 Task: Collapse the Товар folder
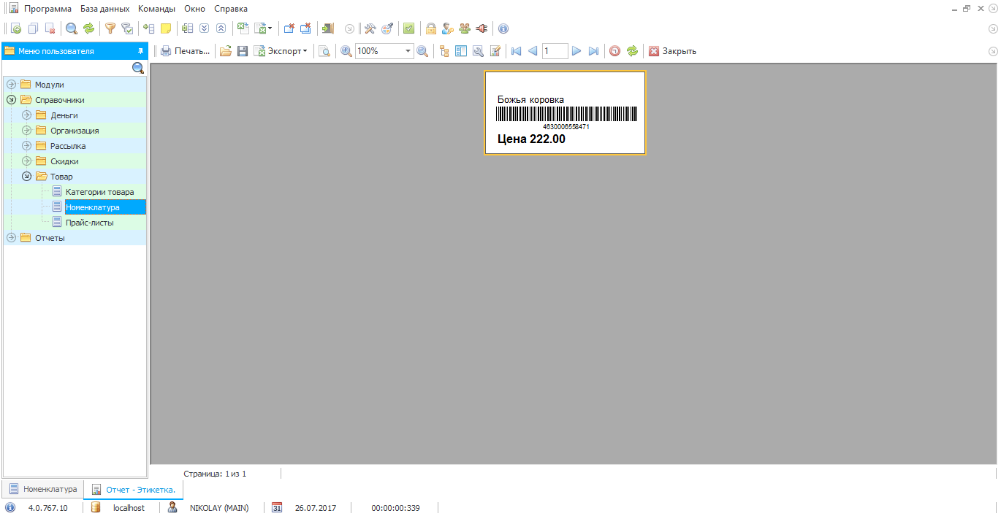[x=26, y=177]
